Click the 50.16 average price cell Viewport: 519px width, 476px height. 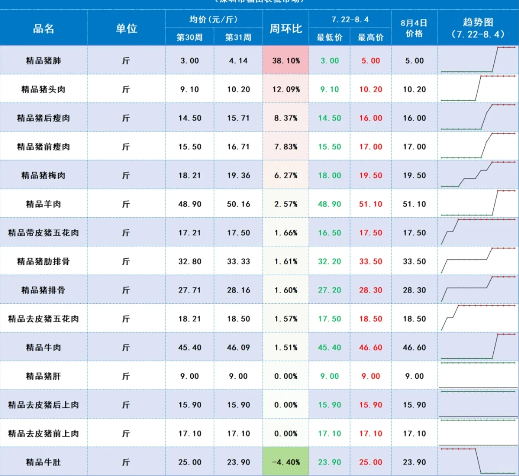[x=238, y=204]
